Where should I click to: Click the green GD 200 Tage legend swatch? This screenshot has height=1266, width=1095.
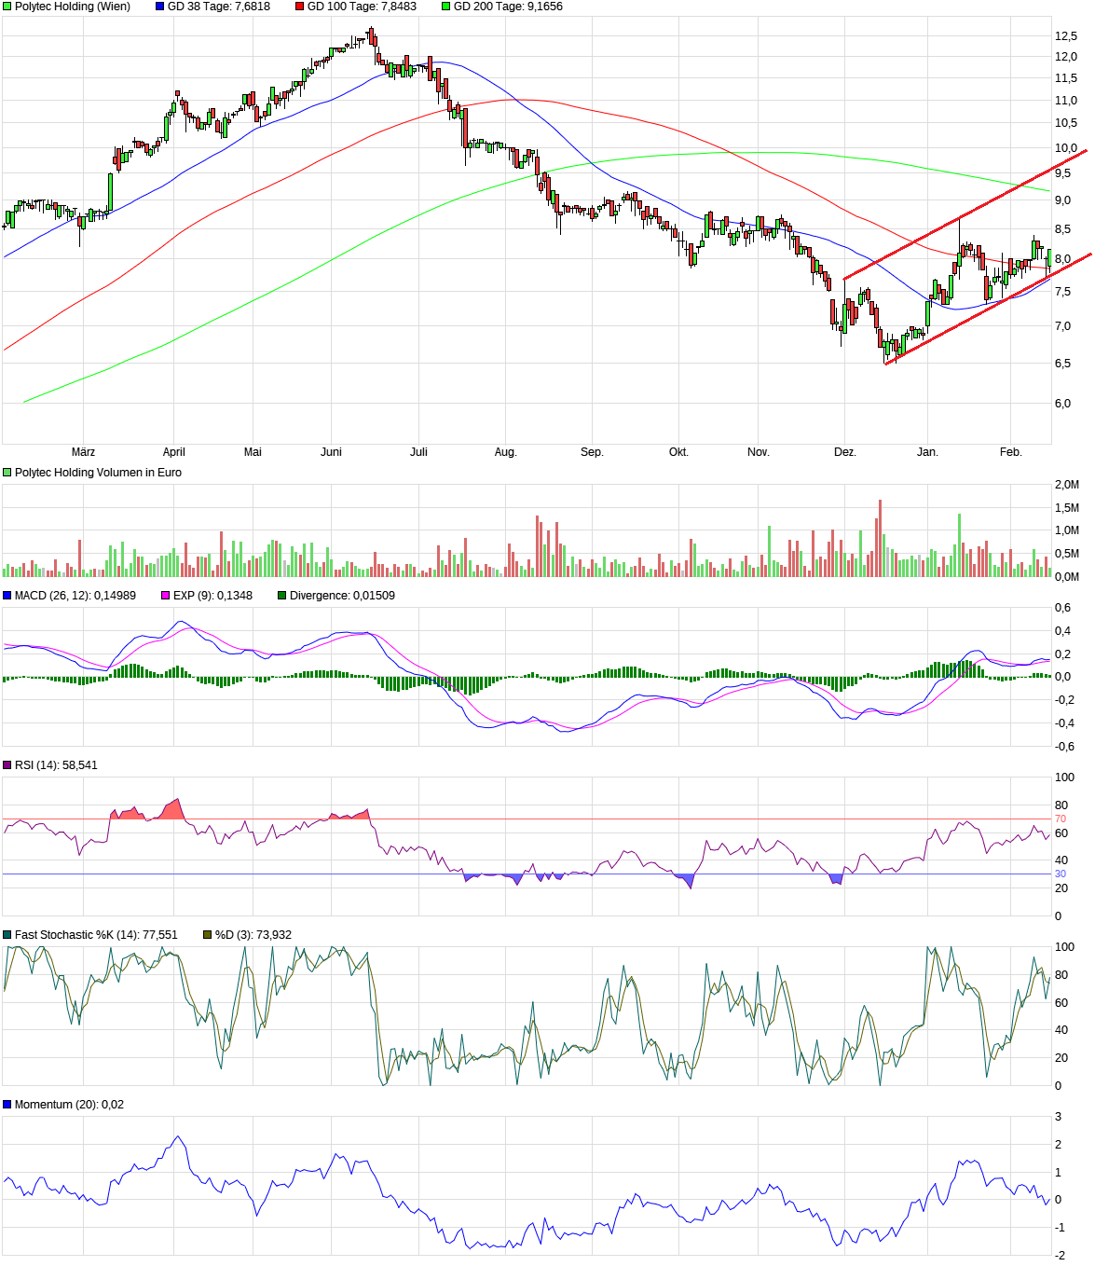pos(446,7)
